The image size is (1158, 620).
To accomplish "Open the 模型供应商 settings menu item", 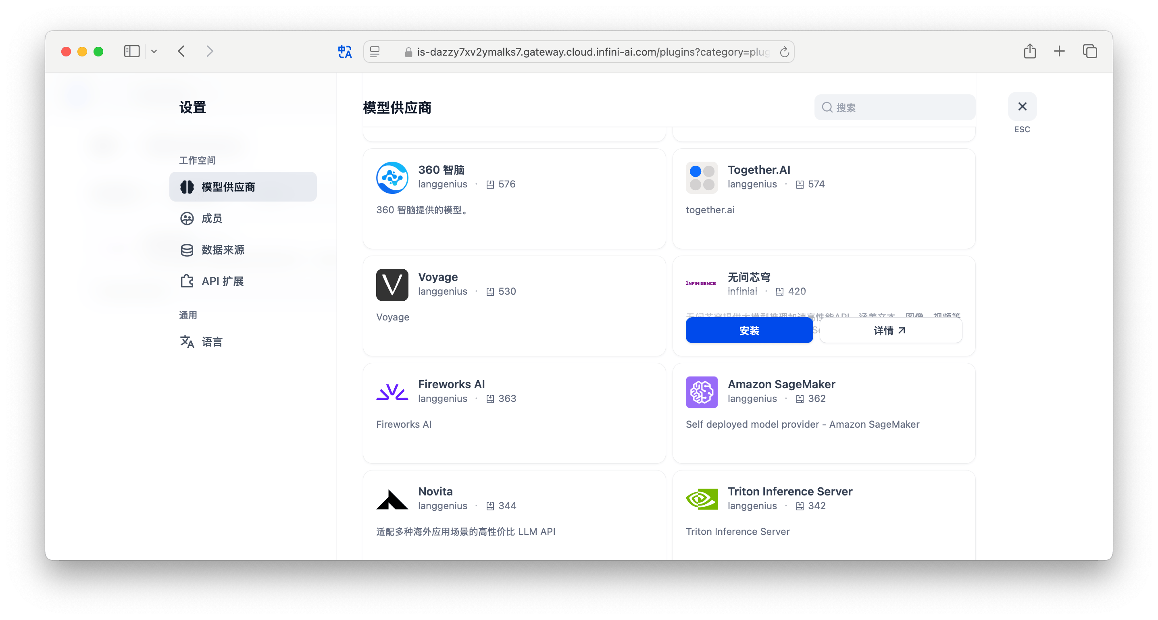I will click(243, 187).
